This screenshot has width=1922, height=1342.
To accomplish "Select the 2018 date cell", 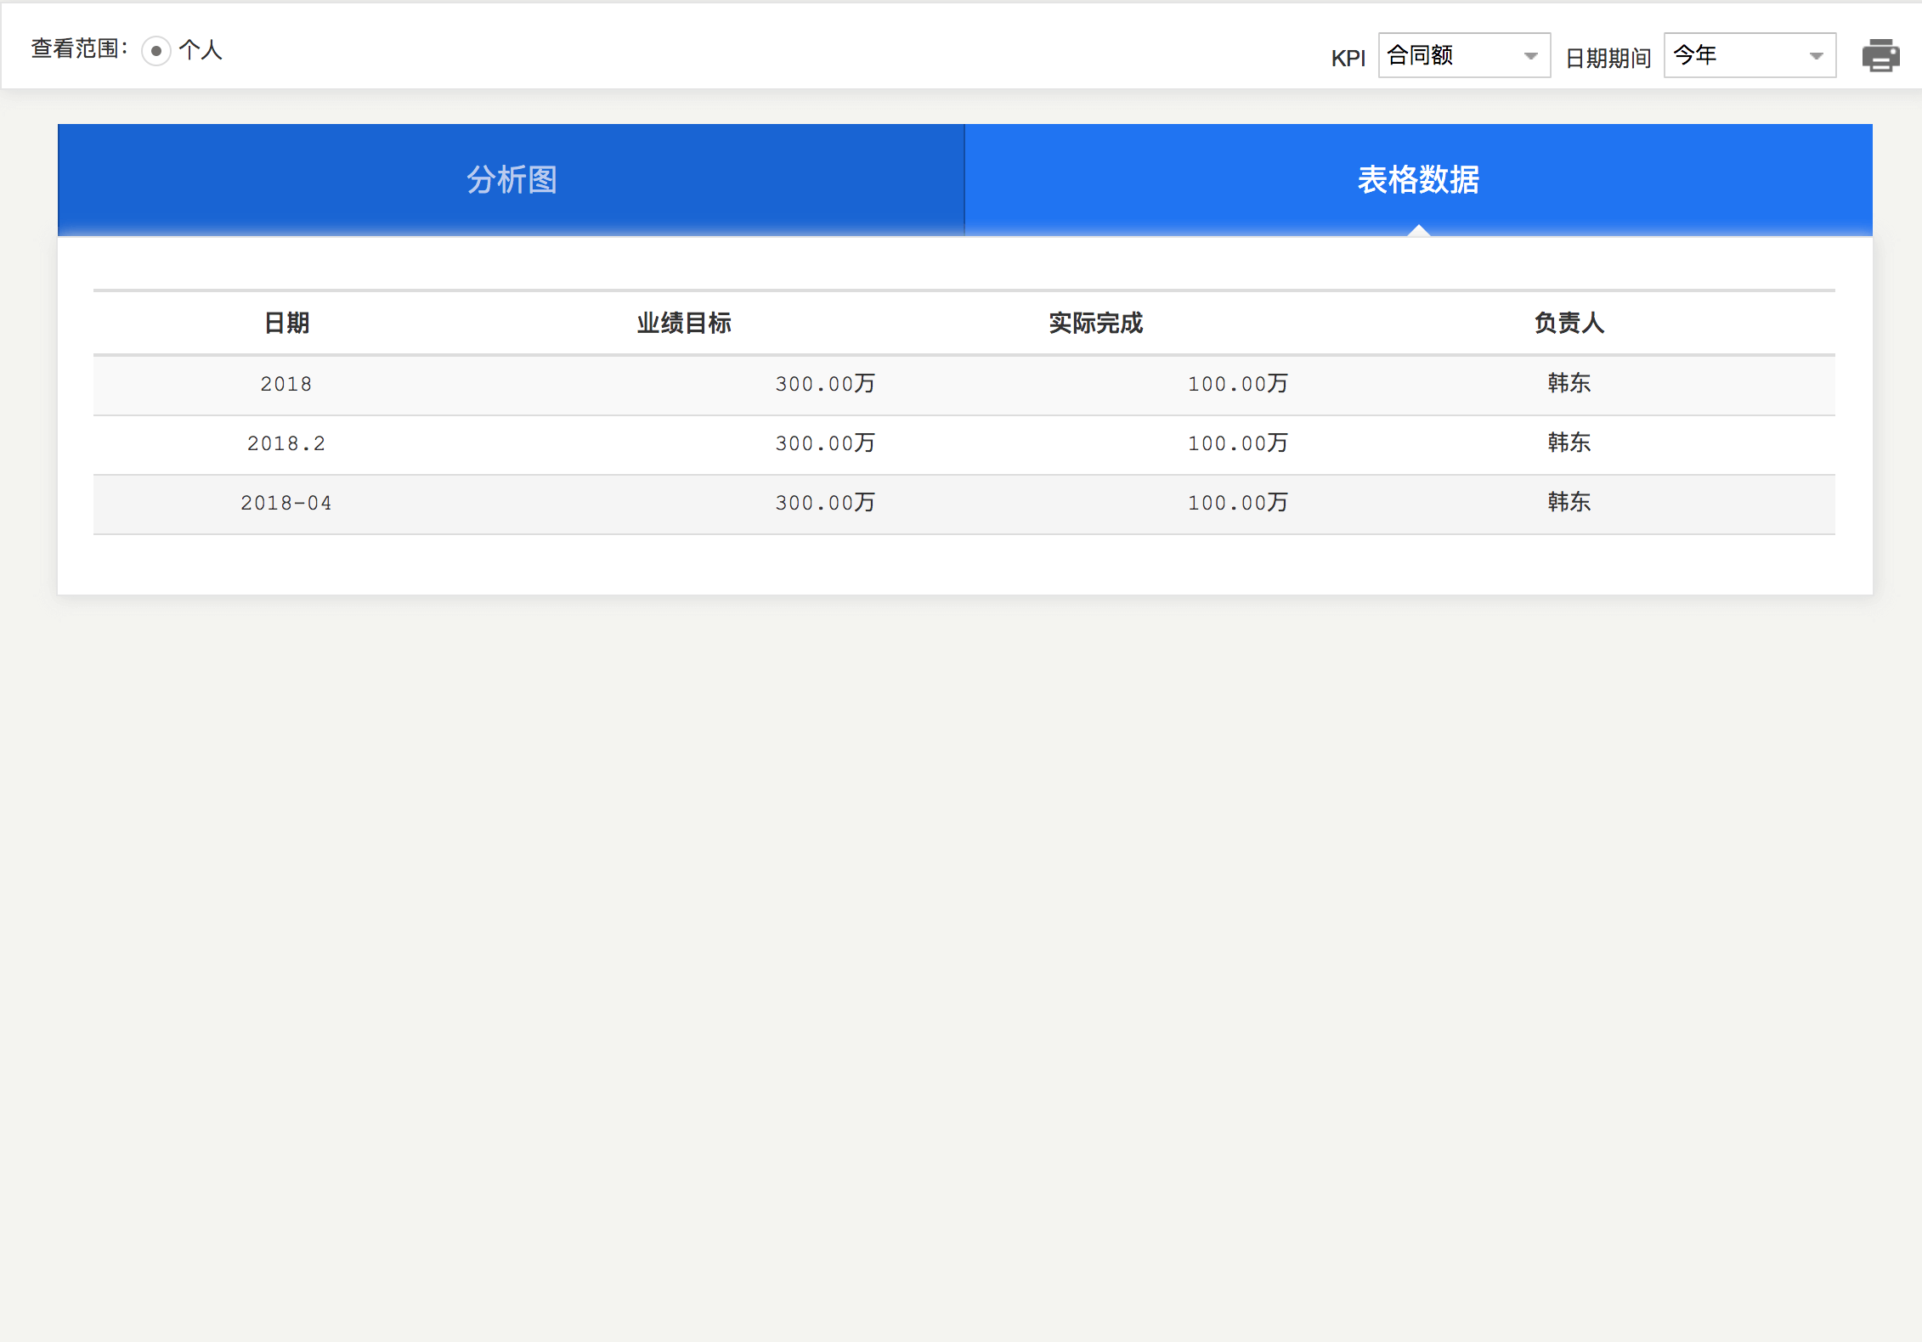I will coord(286,384).
